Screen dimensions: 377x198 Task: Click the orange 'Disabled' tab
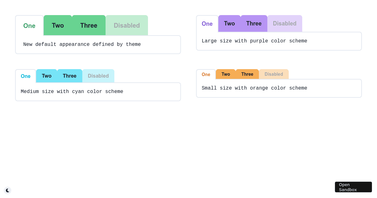click(274, 74)
